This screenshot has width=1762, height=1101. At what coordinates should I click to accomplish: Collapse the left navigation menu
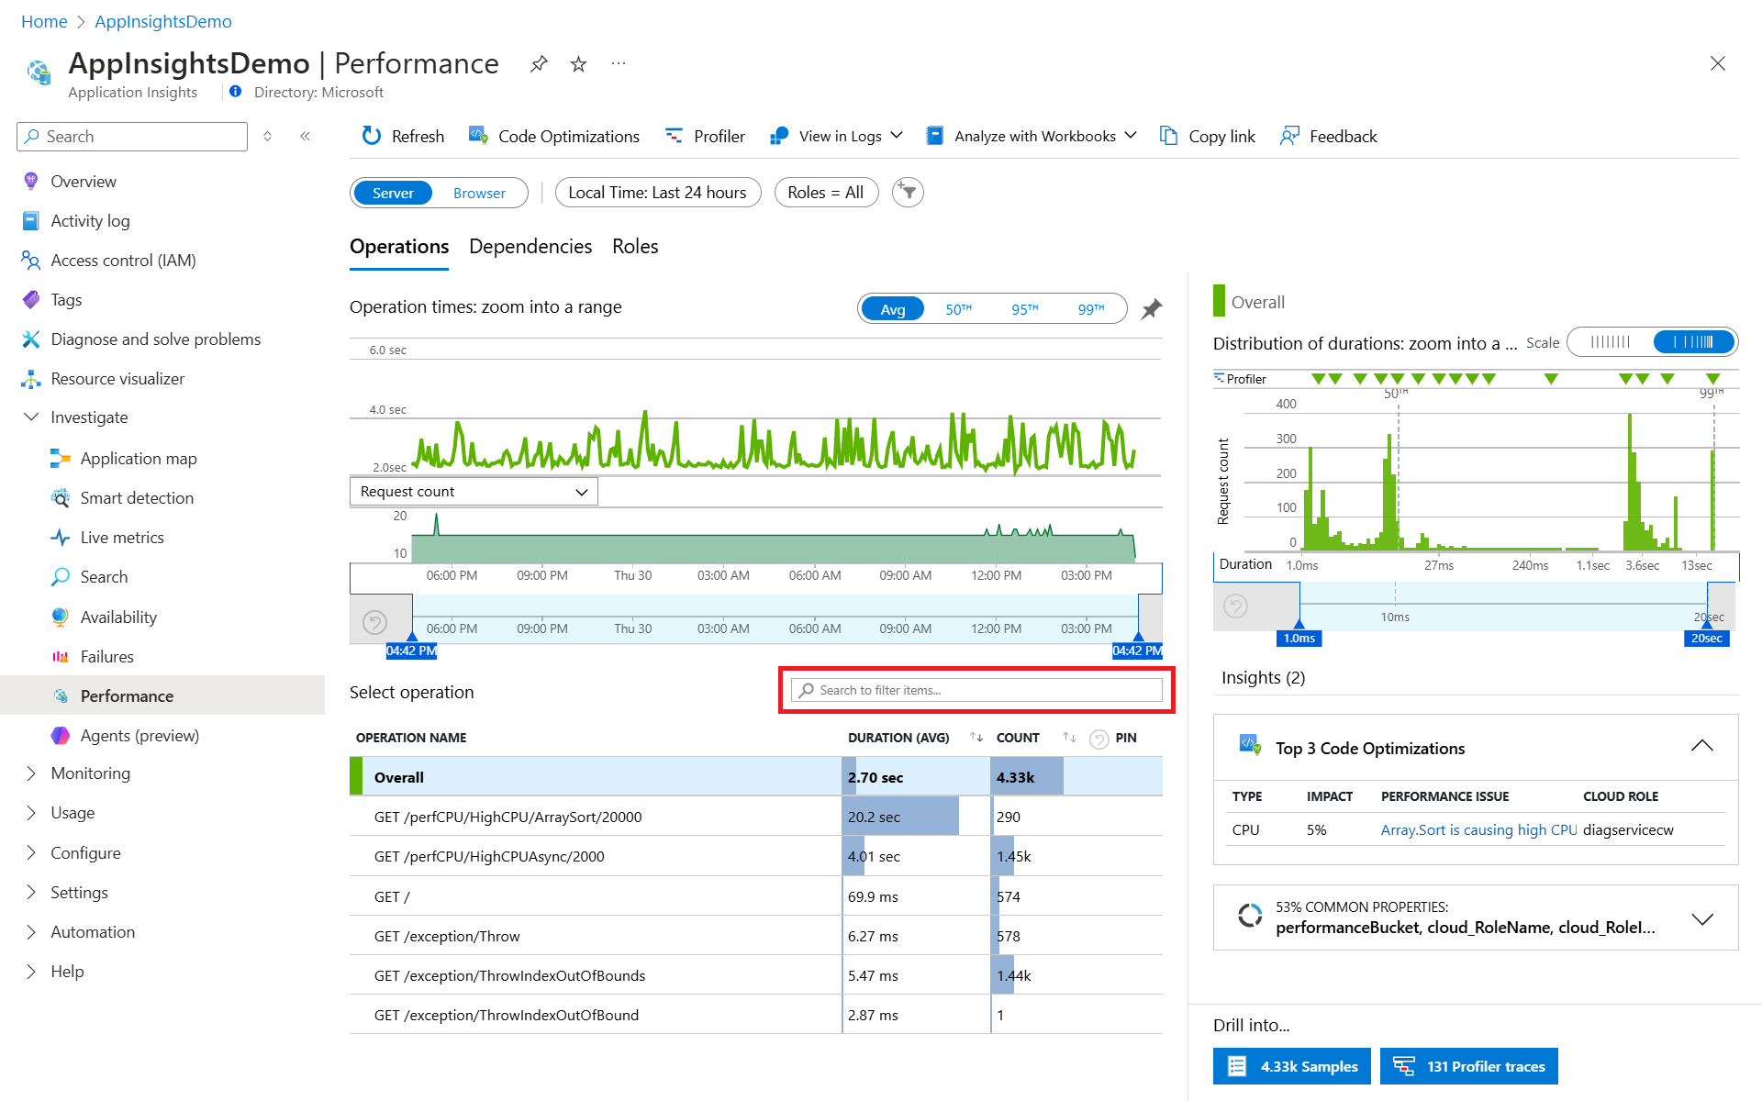(305, 136)
